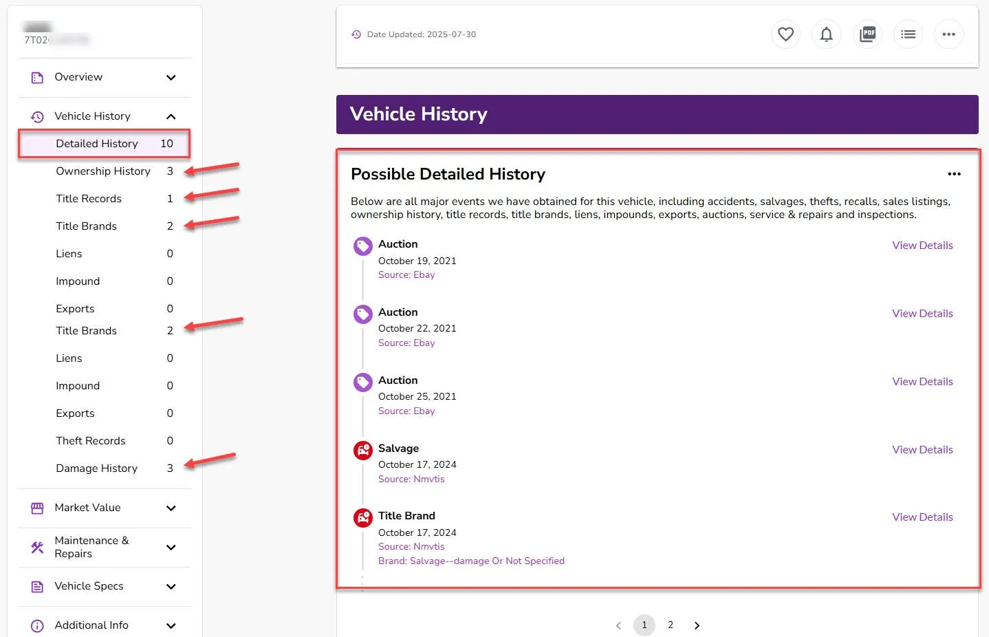
Task: Click the Vehicle History clock icon
Action: coord(37,117)
